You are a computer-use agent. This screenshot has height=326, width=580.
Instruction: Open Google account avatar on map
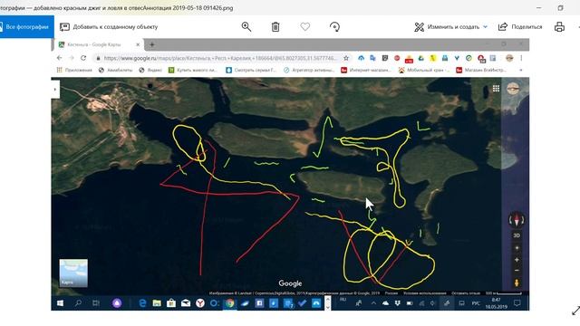tap(513, 89)
